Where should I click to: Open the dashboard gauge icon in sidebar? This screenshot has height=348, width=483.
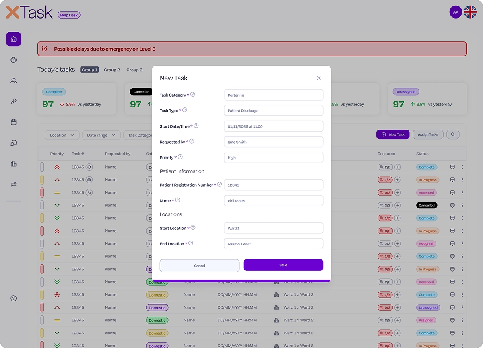(14, 60)
